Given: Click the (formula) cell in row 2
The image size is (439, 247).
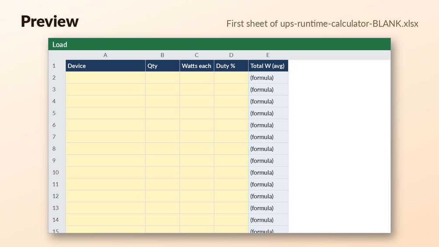Looking at the screenshot, I should pyautogui.click(x=268, y=77).
